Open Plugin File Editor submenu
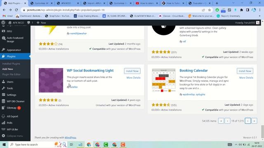Image resolution: width=264 pixels, height=148 pixels. click(x=11, y=74)
